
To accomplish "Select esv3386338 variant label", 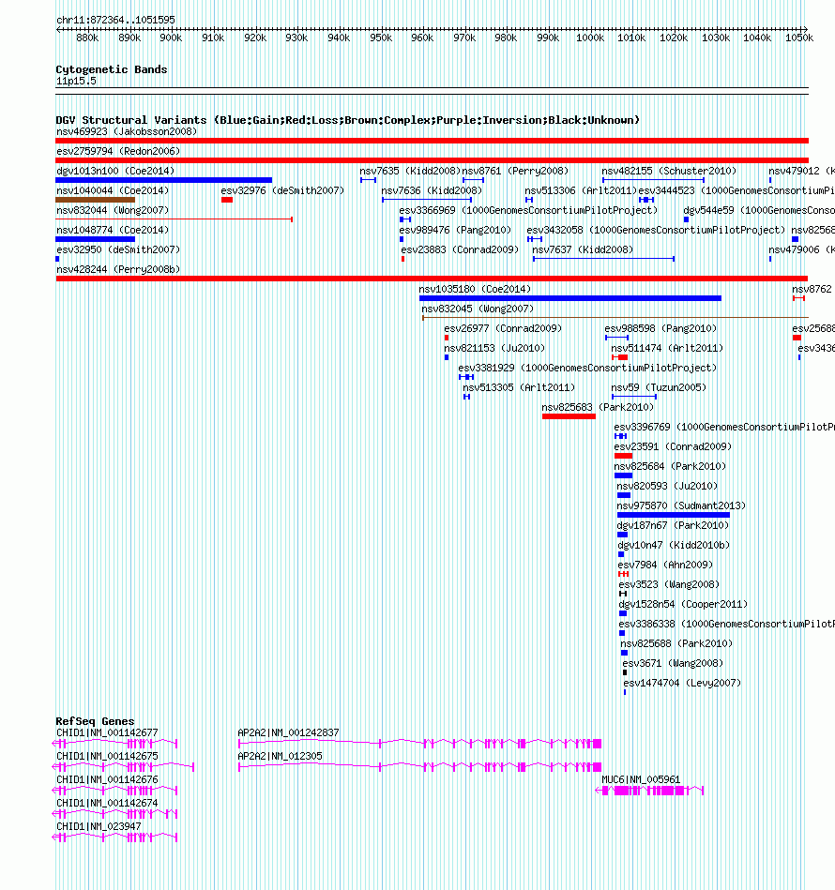I will pyautogui.click(x=726, y=624).
